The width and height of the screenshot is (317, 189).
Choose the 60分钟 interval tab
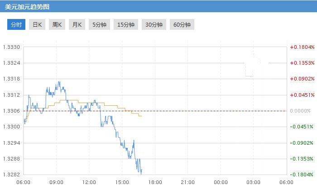pos(182,24)
